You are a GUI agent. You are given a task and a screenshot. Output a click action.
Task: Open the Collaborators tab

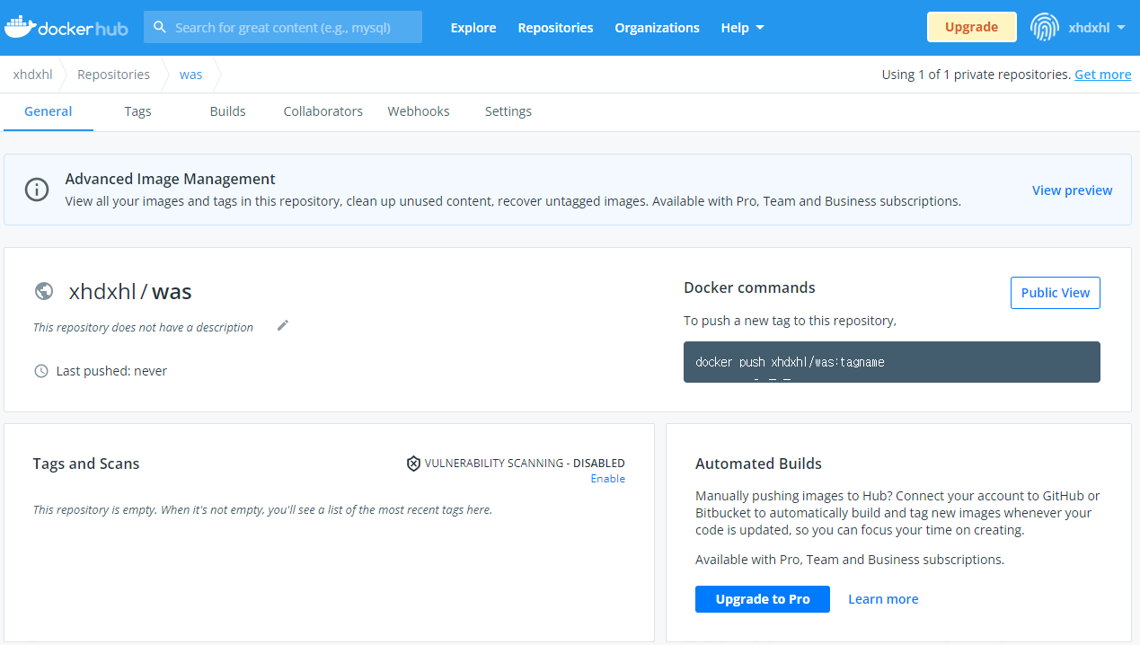323,111
